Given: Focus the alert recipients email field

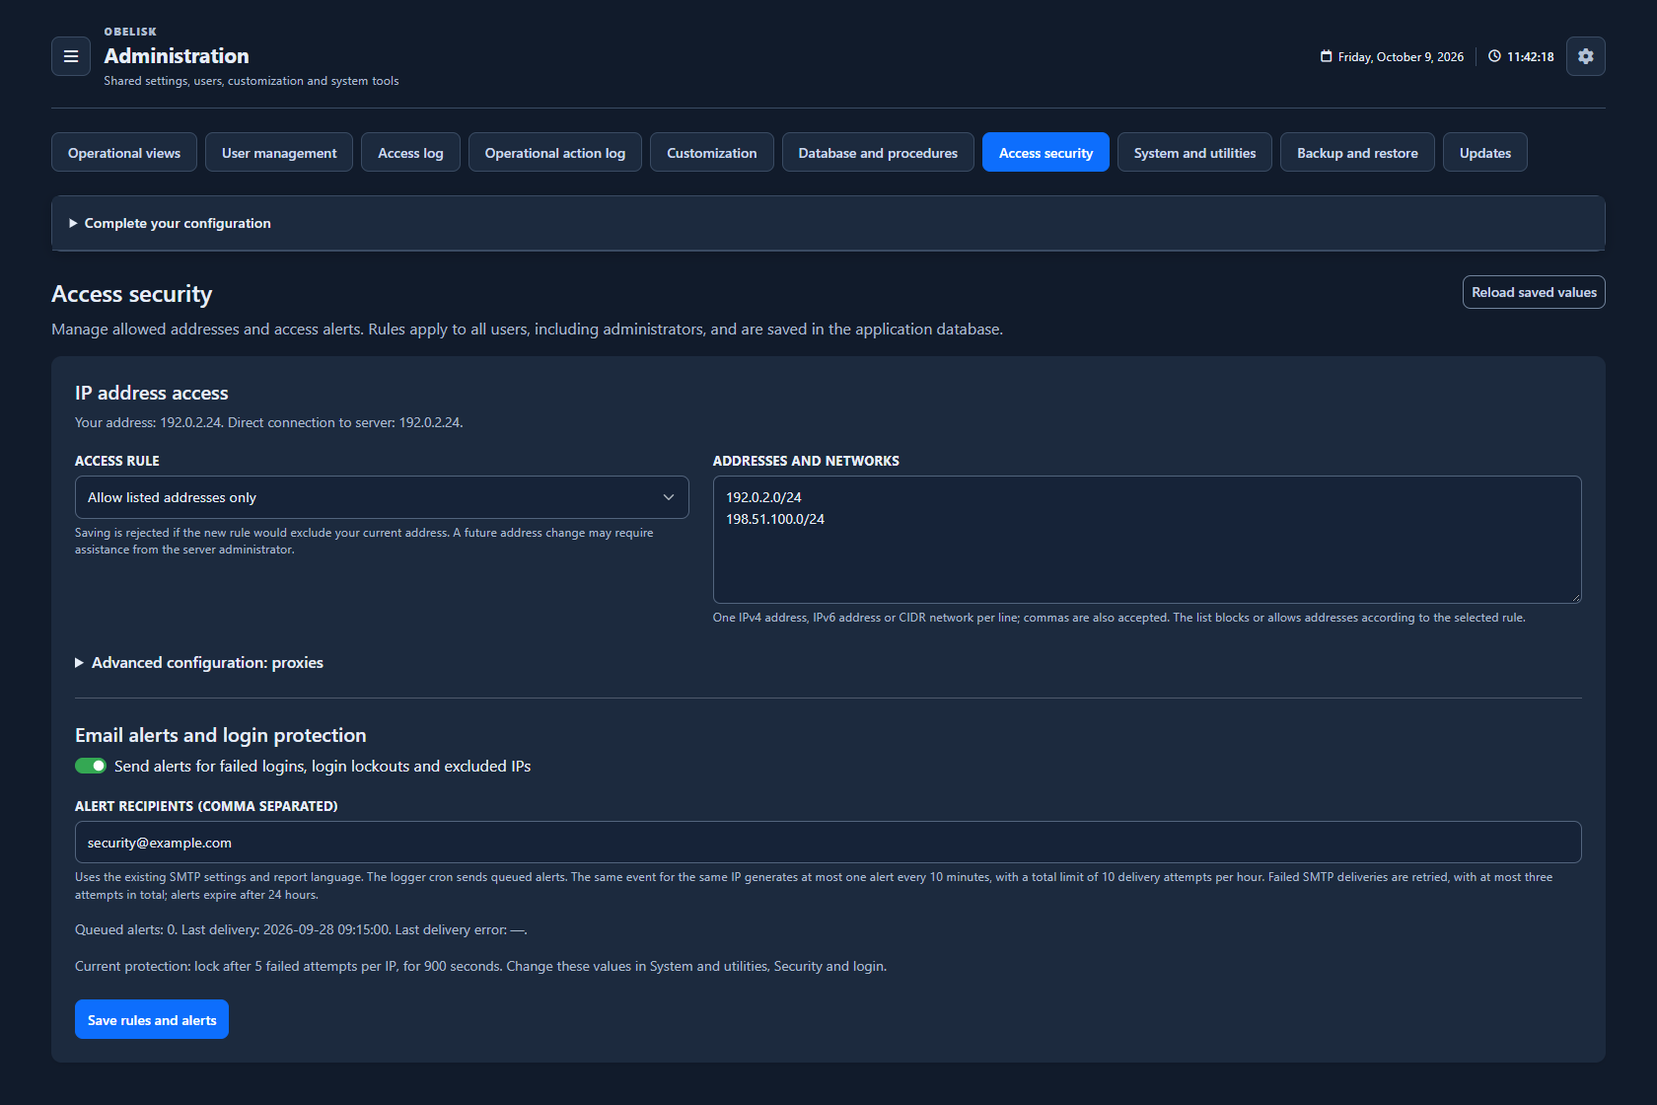Looking at the screenshot, I should click(x=828, y=843).
